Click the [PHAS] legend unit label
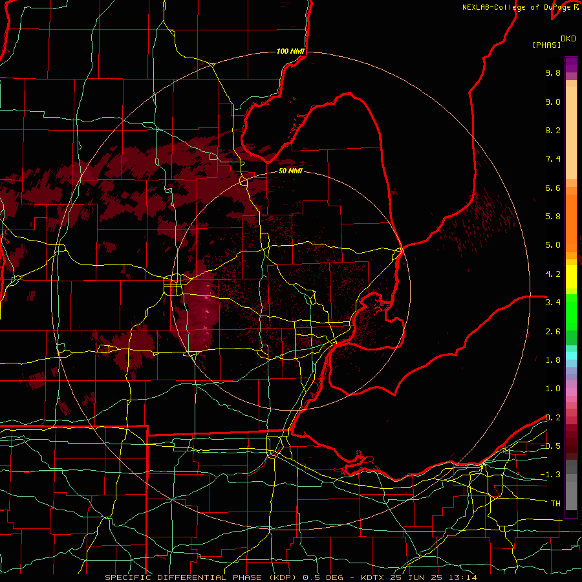This screenshot has height=582, width=582. coord(546,45)
